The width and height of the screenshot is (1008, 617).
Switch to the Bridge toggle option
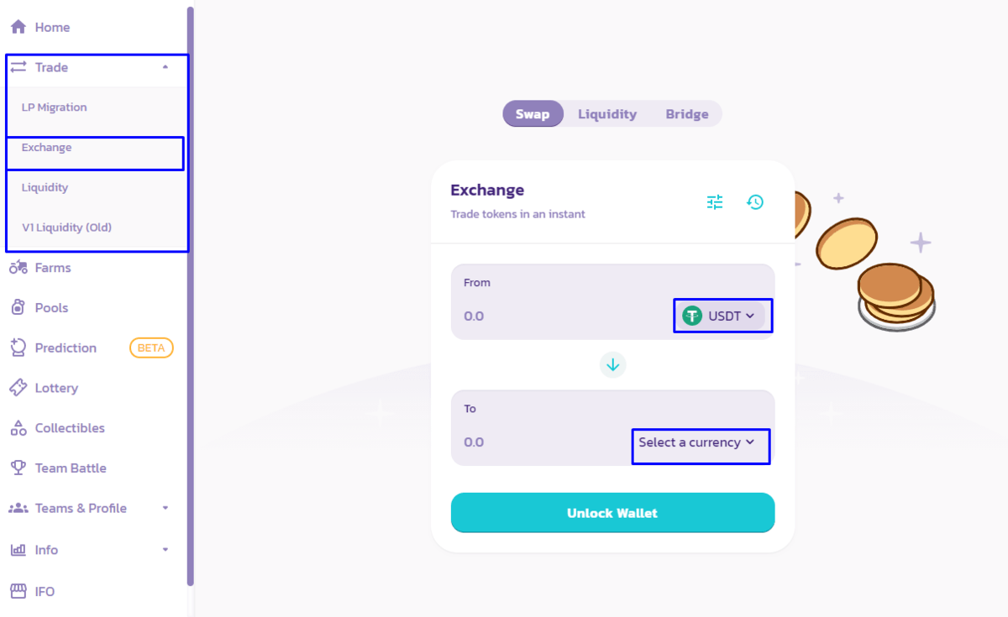point(687,114)
